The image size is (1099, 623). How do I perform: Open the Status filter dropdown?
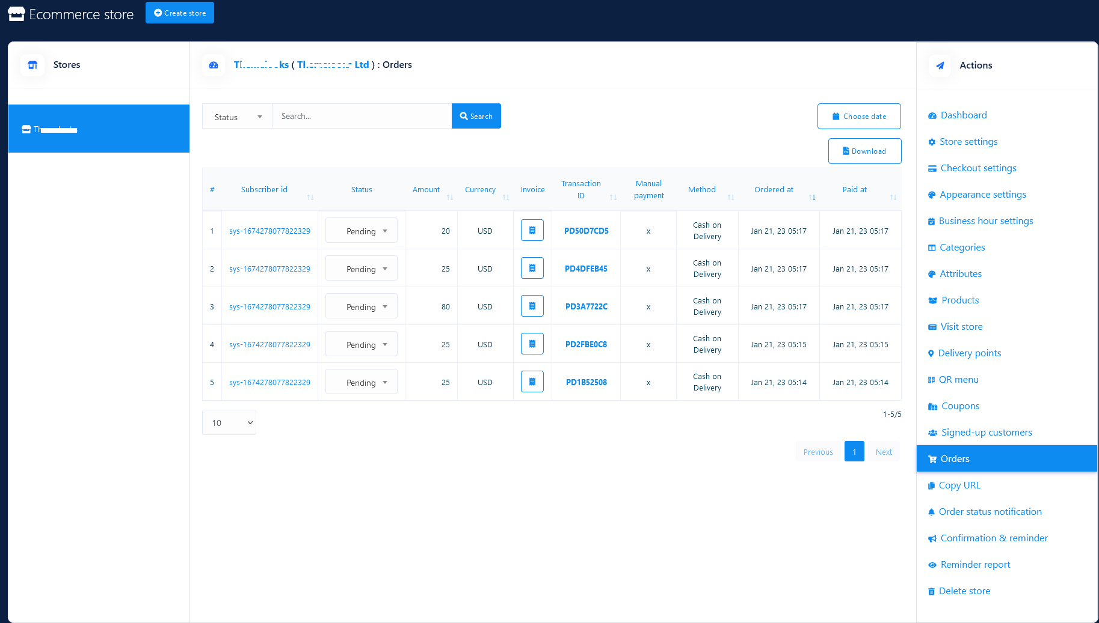[238, 117]
